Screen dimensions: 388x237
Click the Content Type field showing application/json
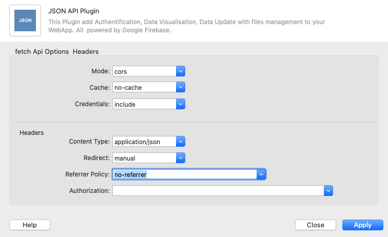click(144, 141)
